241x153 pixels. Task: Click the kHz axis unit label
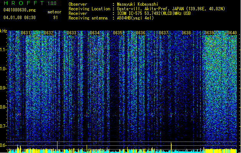[3, 31]
